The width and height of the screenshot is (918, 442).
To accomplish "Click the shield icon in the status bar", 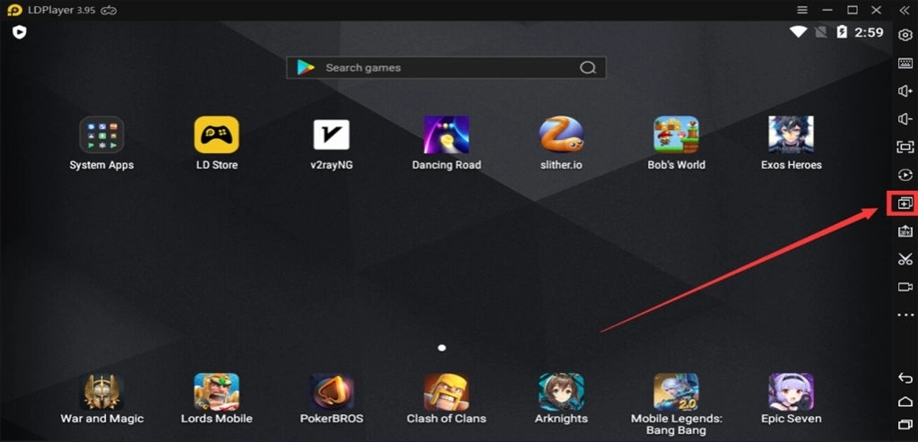I will 20,32.
